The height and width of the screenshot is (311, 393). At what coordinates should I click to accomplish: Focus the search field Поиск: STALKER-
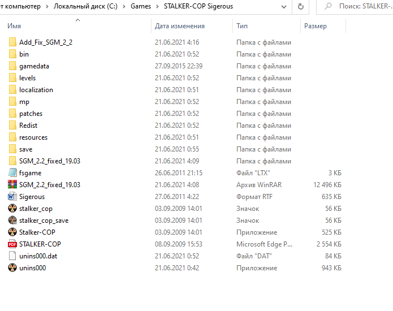[x=365, y=6]
